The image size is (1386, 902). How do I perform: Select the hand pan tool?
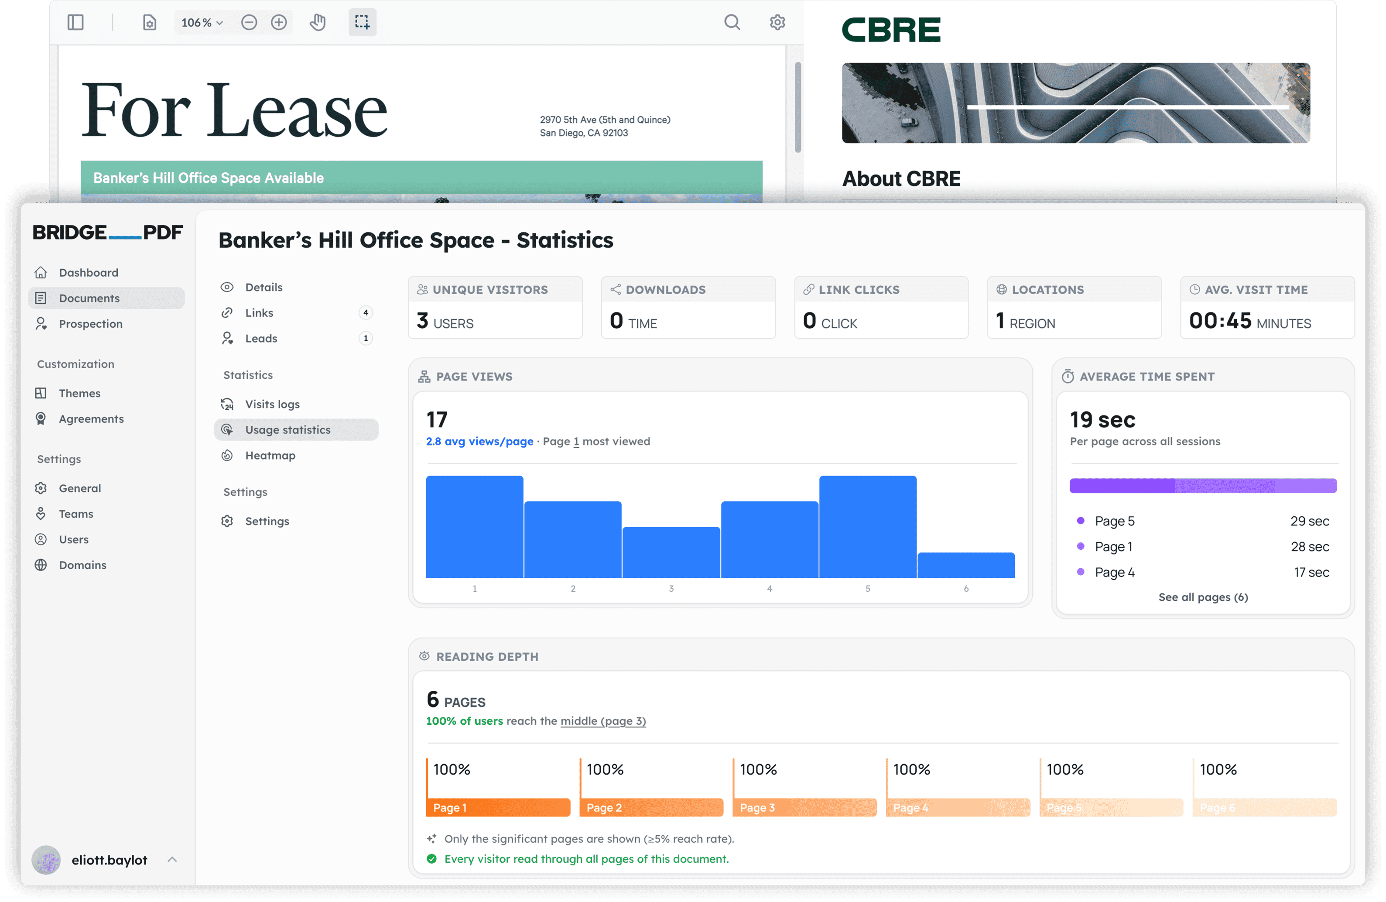coord(318,22)
